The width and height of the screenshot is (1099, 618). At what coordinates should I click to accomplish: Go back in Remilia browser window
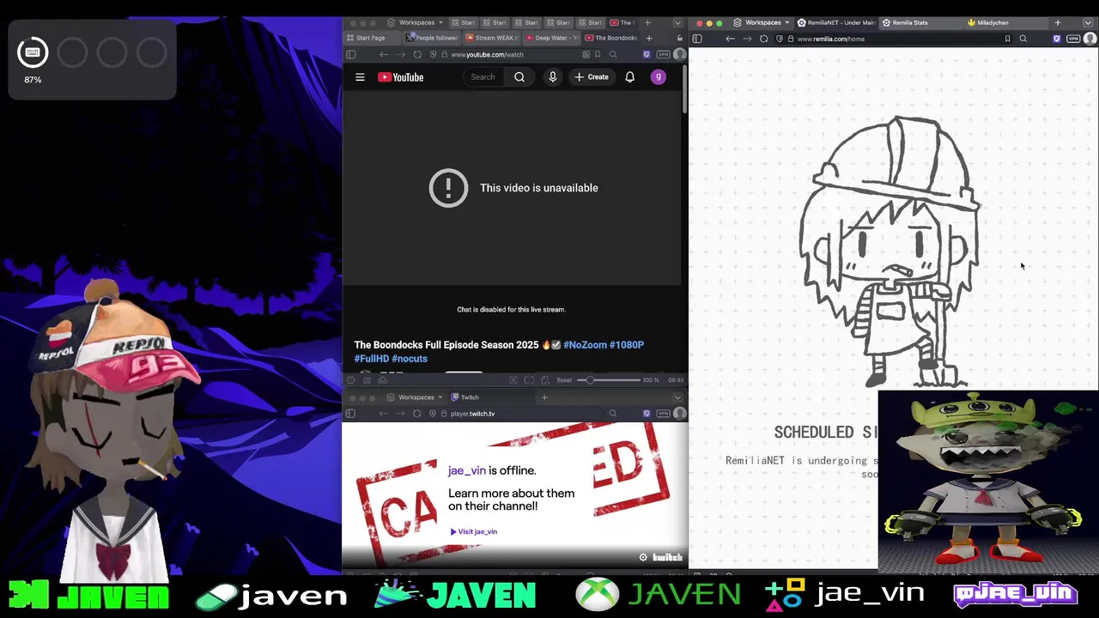tap(730, 39)
